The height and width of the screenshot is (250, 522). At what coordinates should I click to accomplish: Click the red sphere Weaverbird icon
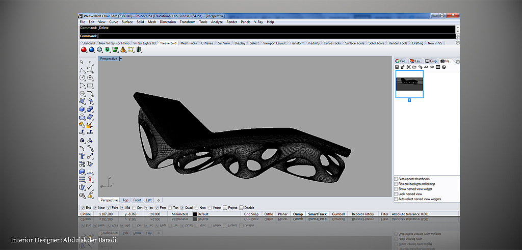(84, 50)
